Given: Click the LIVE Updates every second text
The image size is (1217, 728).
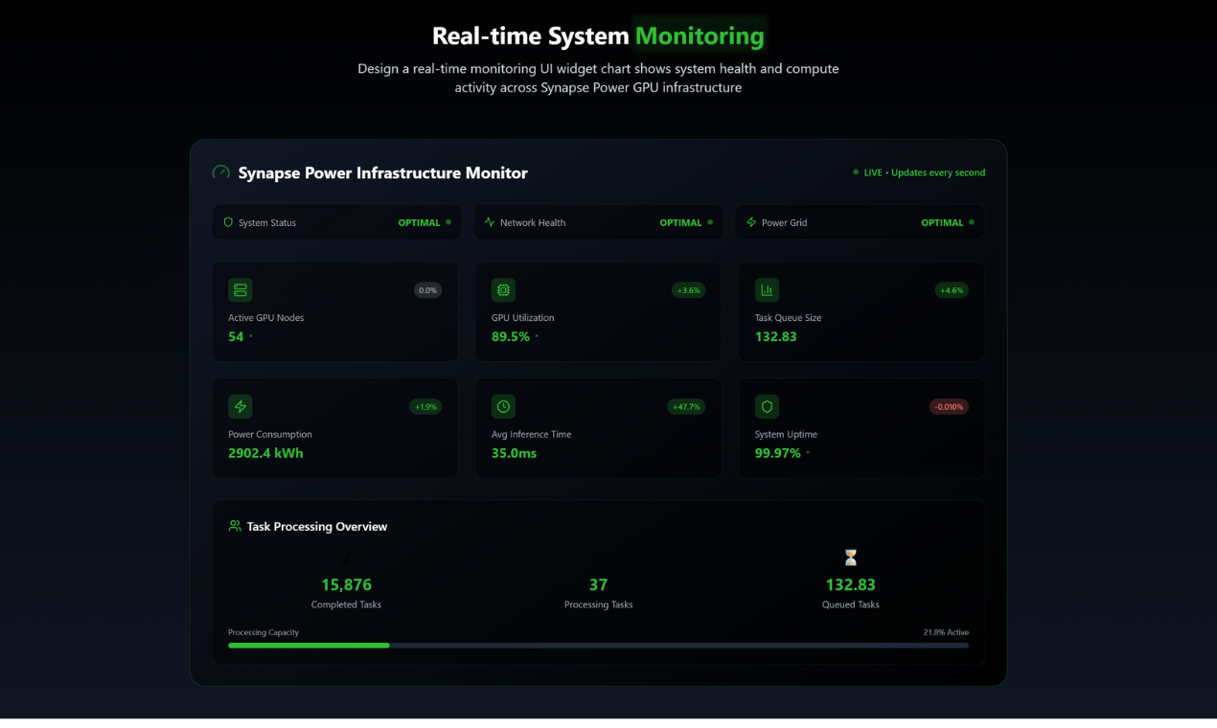Looking at the screenshot, I should [925, 172].
